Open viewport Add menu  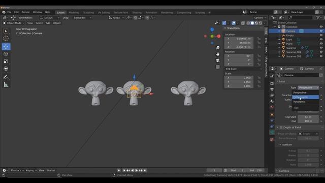[48, 23]
